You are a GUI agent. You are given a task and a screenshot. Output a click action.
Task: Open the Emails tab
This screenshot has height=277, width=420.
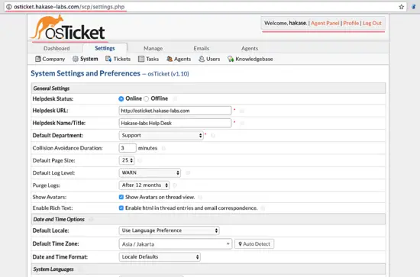201,48
